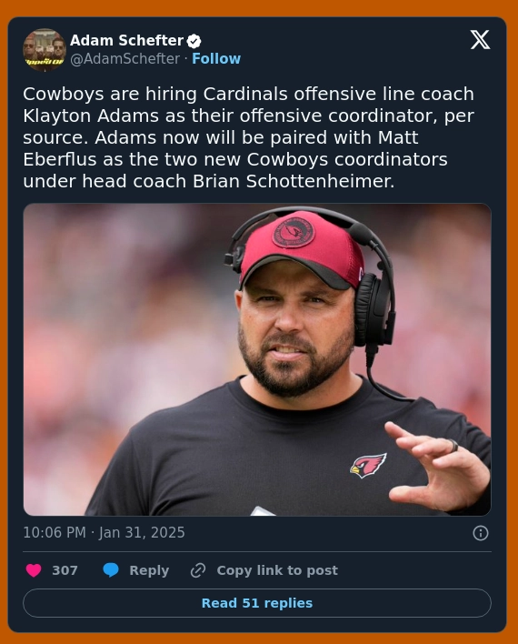Viewport: 518px width, 644px height.
Task: Click the chain link copy icon
Action: click(198, 570)
